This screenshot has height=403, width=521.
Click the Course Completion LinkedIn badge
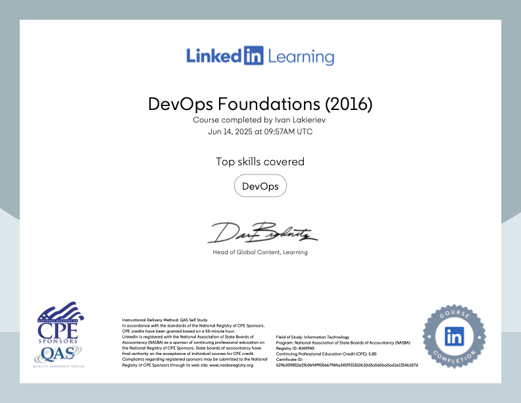coord(454,336)
